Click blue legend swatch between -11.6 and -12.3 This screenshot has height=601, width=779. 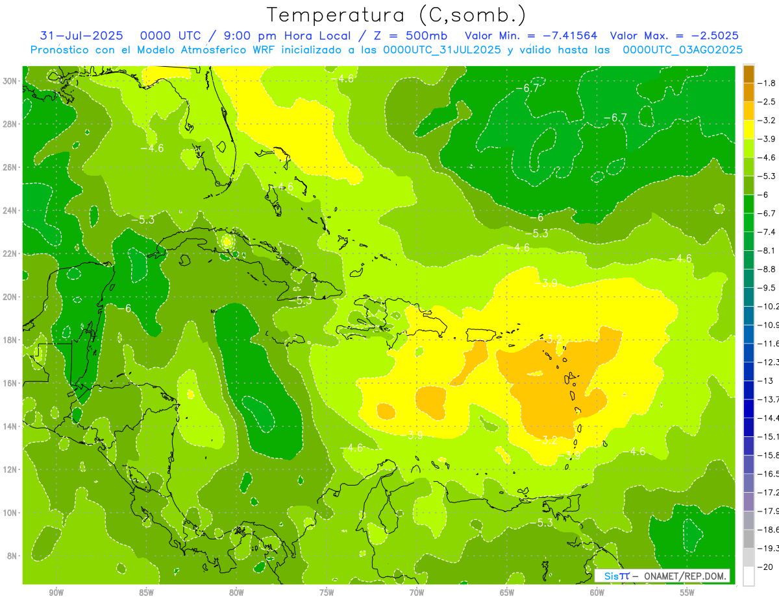pos(748,353)
